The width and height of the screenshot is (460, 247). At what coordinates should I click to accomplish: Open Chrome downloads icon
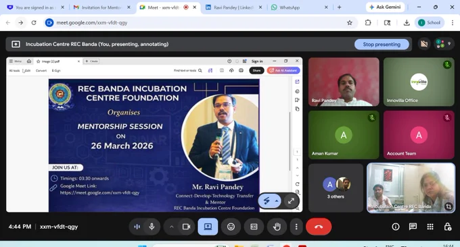(407, 22)
